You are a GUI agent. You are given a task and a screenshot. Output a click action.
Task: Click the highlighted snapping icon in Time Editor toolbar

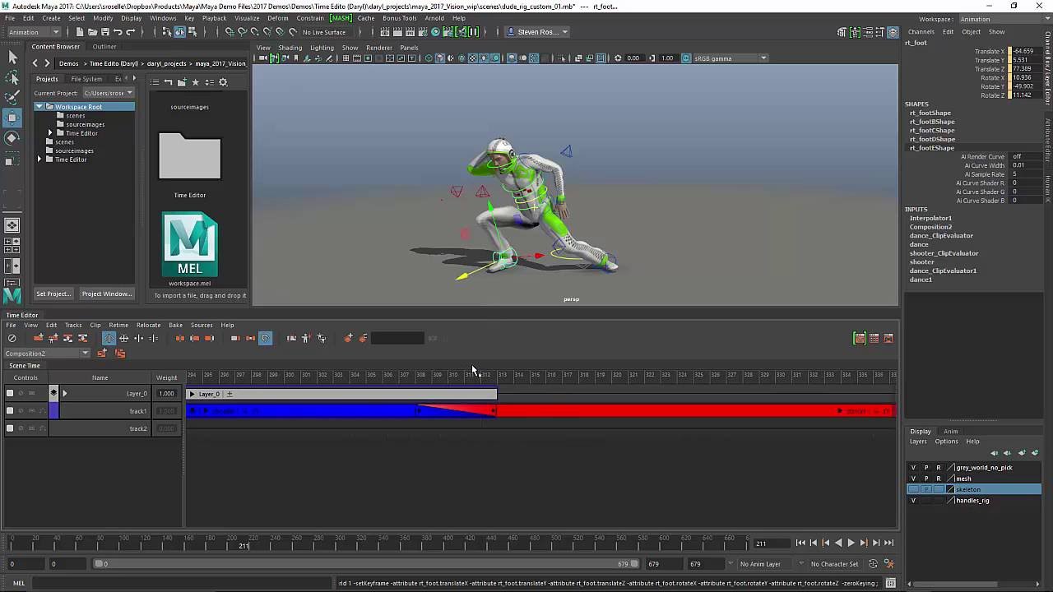[x=265, y=338]
